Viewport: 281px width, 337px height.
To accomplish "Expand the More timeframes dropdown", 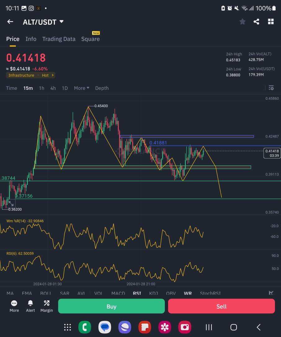I will 81,88.
